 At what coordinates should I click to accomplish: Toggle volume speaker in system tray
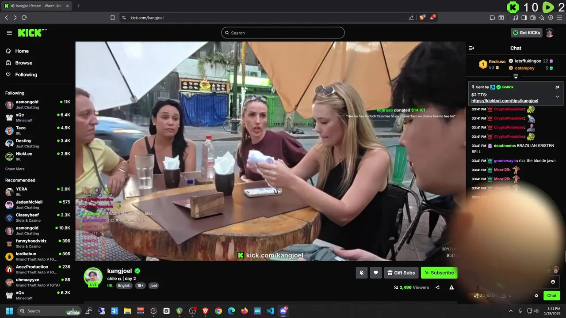[x=537, y=311]
